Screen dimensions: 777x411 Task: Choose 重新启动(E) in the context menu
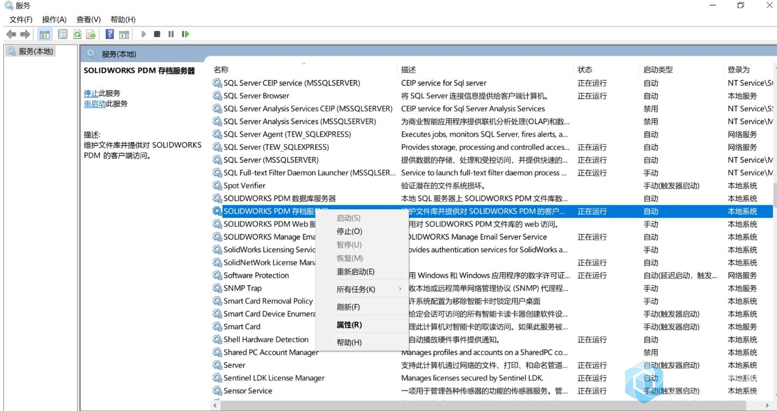pyautogui.click(x=362, y=272)
